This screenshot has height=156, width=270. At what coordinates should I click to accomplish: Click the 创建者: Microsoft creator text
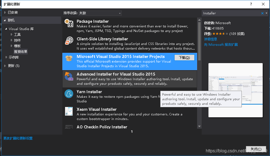coord(217,23)
